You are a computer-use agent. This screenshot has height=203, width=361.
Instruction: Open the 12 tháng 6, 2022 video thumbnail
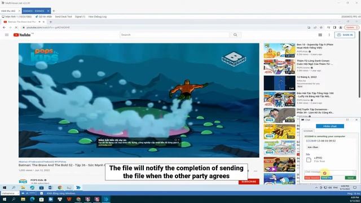(280, 83)
